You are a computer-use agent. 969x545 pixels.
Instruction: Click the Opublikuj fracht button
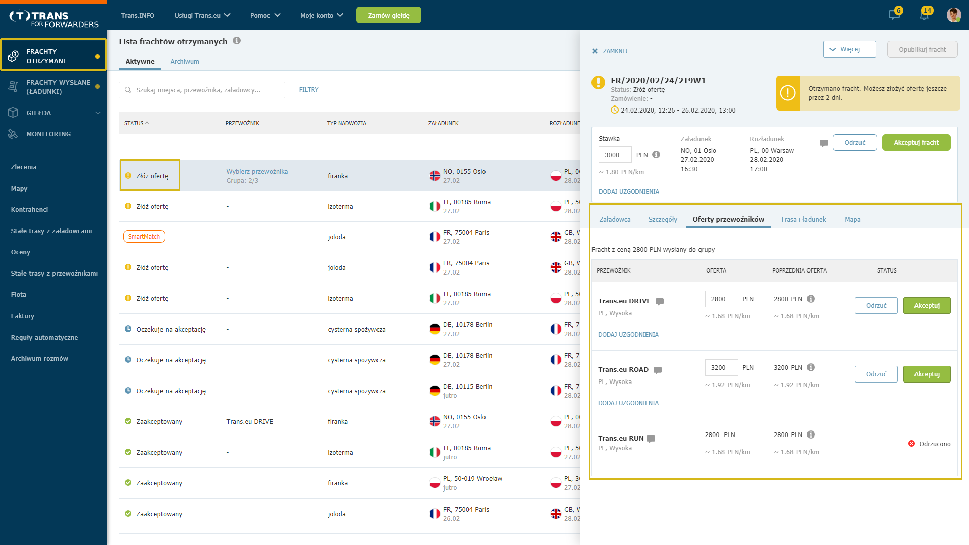point(922,49)
